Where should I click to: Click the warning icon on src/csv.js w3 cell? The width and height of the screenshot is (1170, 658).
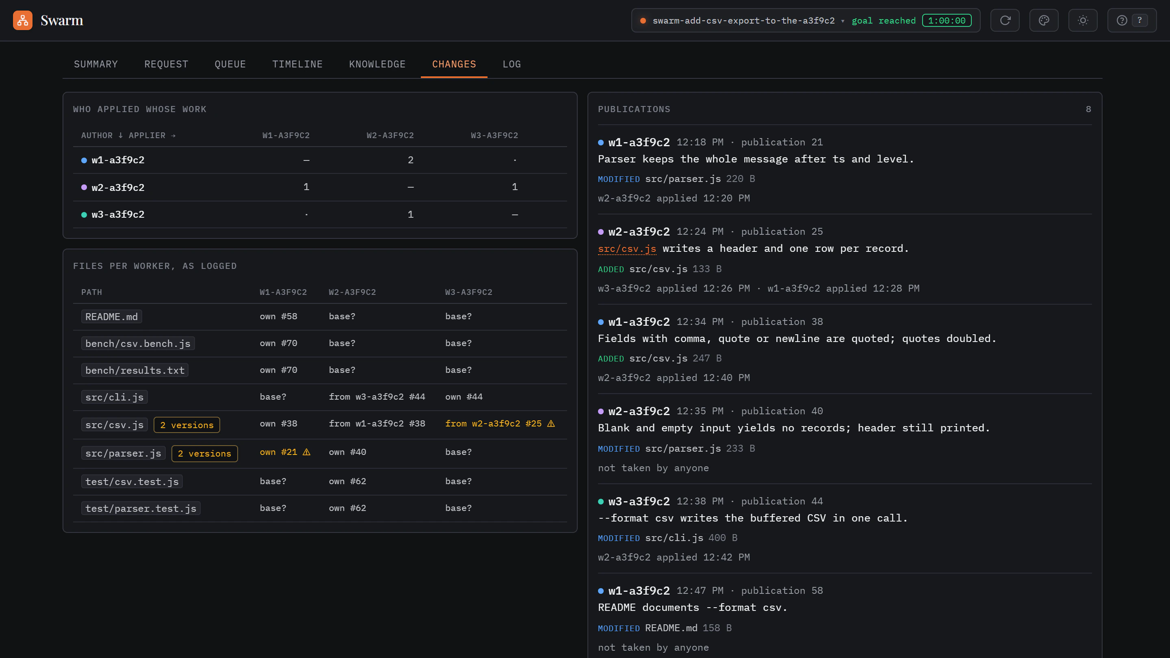(x=551, y=424)
